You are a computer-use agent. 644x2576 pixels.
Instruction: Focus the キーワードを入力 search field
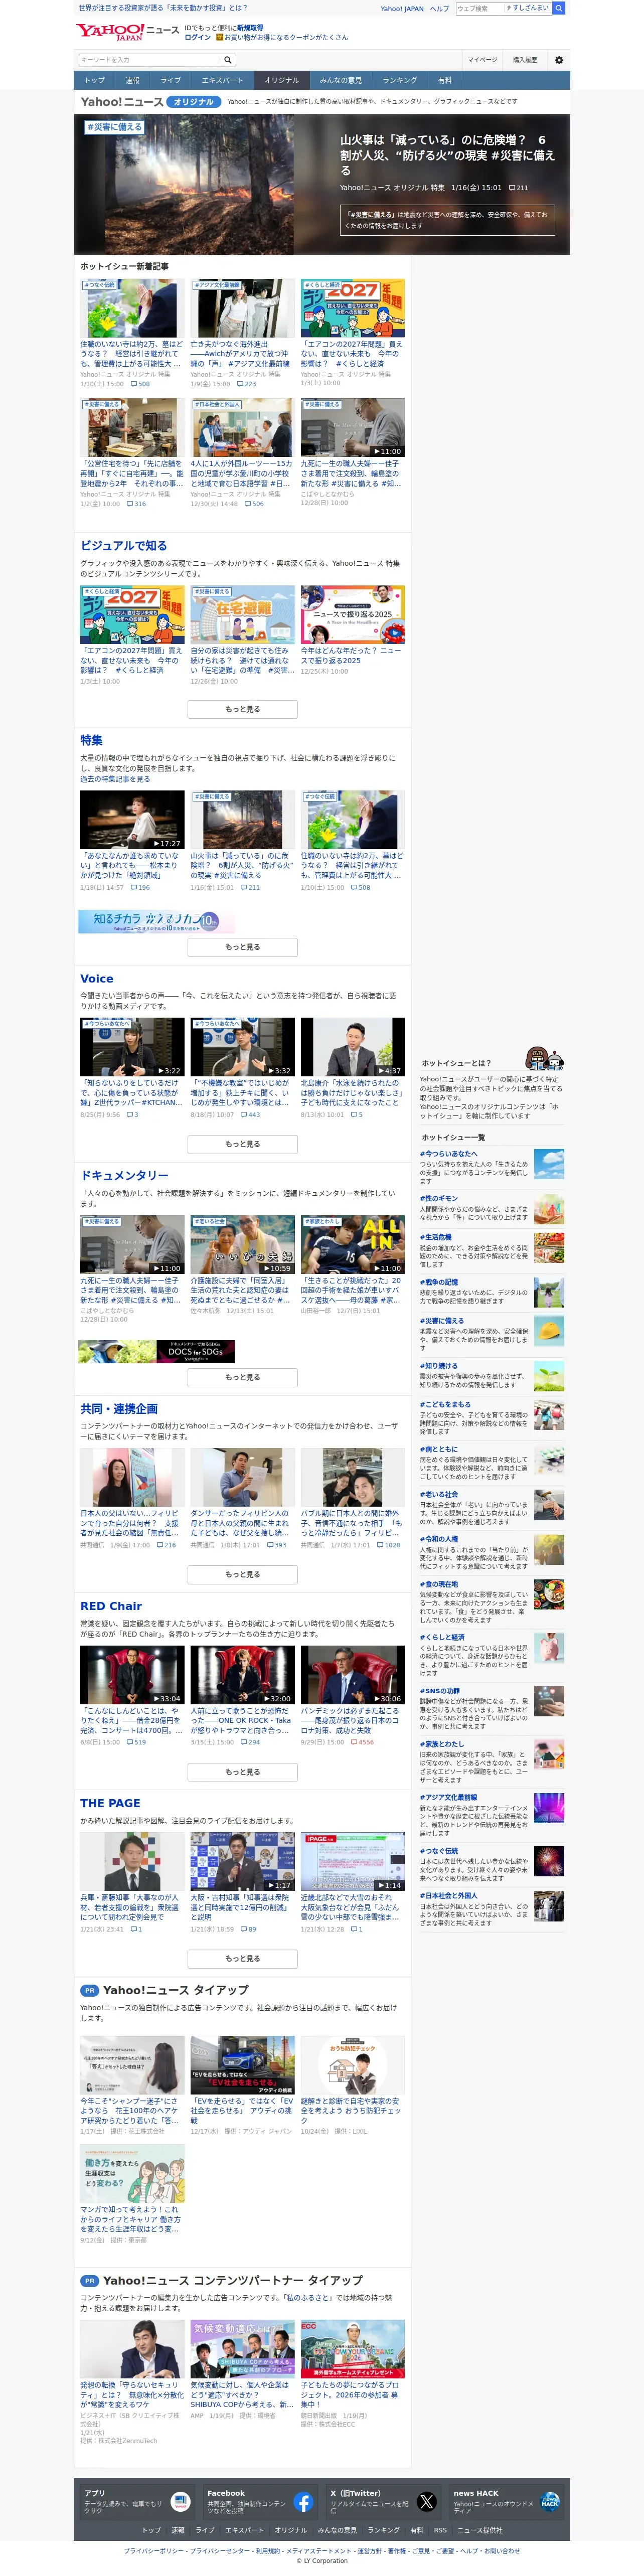click(x=150, y=60)
